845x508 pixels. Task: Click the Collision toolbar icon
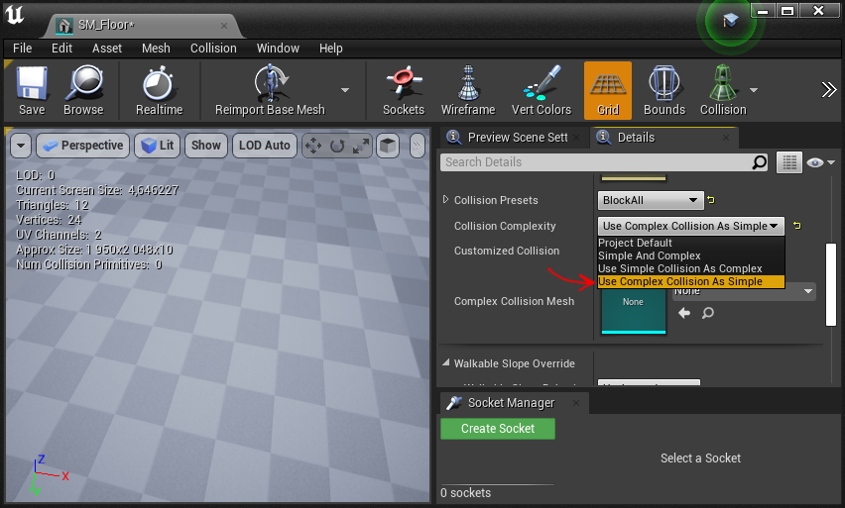coord(722,84)
